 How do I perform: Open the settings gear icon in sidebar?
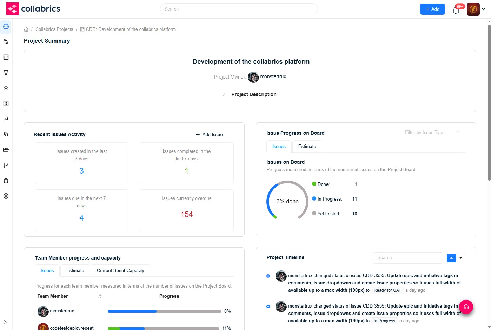point(6,196)
